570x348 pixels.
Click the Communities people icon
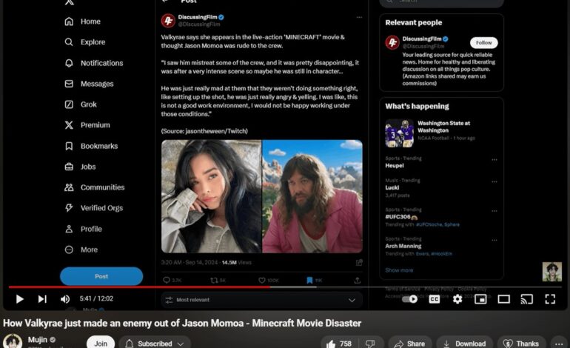(x=69, y=187)
